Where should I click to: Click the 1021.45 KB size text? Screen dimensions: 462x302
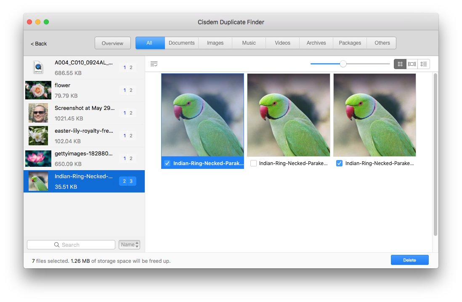(x=69, y=118)
